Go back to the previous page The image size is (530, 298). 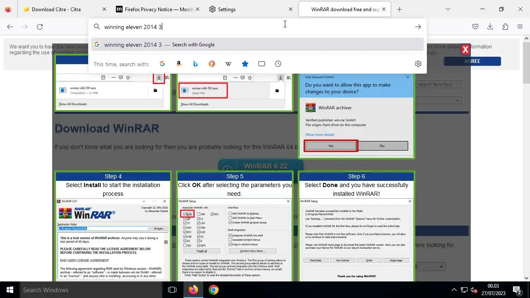tap(10, 27)
